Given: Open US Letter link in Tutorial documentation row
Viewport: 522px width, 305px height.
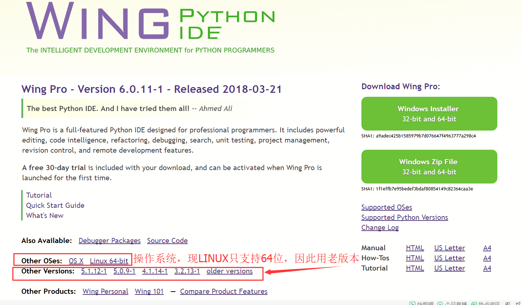Looking at the screenshot, I should click(449, 268).
